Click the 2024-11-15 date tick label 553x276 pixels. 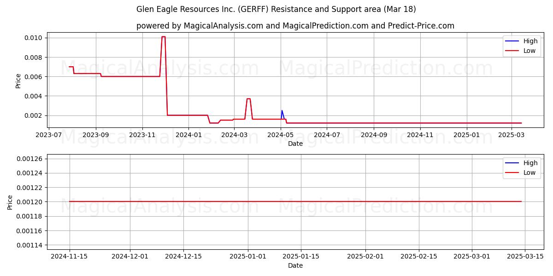70,257
